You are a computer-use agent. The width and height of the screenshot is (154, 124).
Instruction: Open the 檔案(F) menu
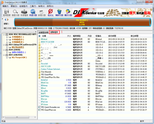pyautogui.click(x=5, y=6)
